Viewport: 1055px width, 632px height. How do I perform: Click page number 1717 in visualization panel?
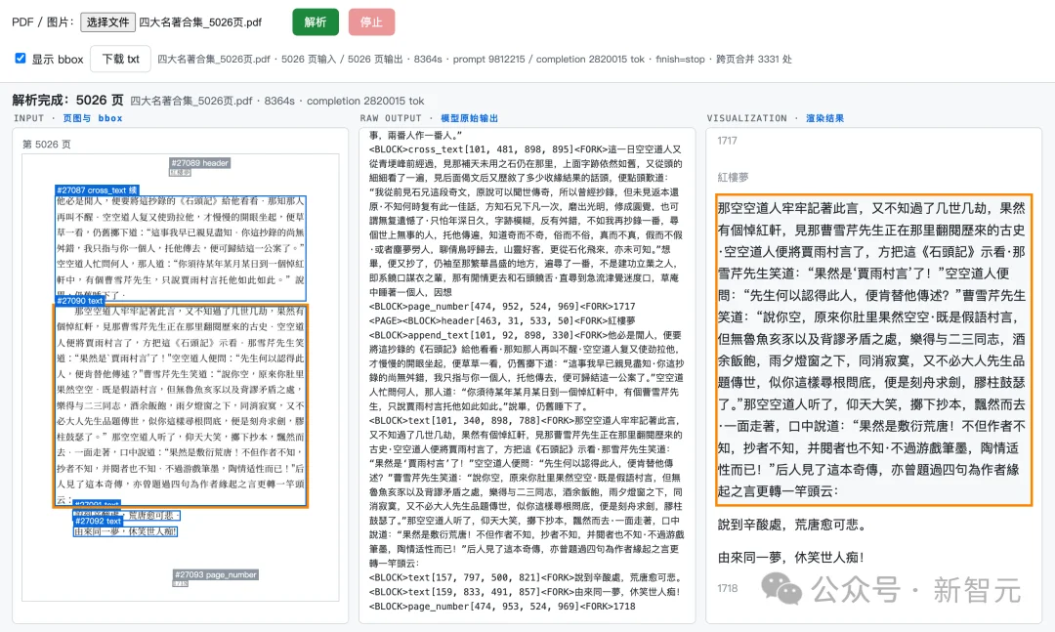(x=728, y=141)
